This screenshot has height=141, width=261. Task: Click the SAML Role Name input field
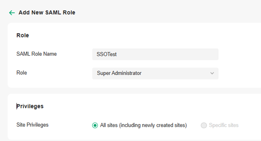[155, 54]
